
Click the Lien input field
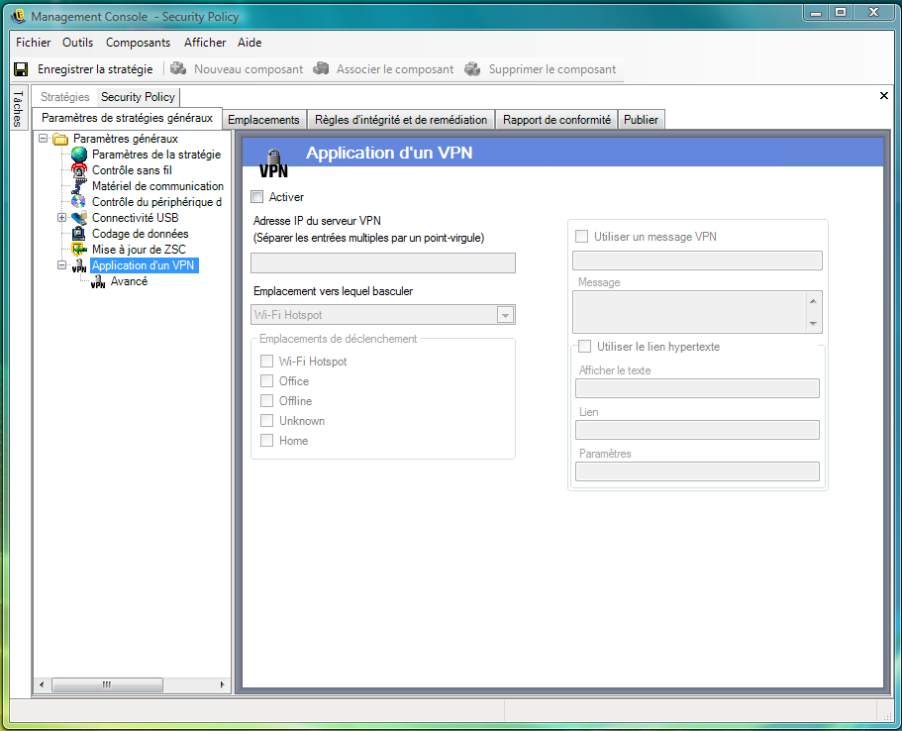click(x=697, y=430)
